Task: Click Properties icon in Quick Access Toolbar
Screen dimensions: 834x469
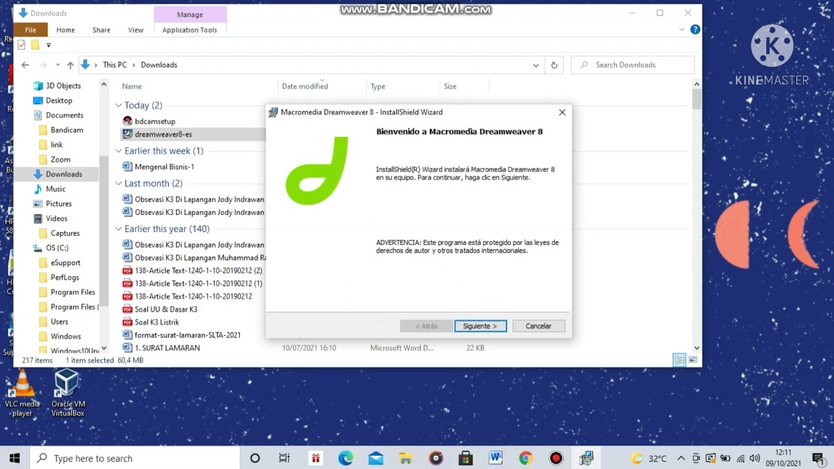Action: pyautogui.click(x=22, y=45)
